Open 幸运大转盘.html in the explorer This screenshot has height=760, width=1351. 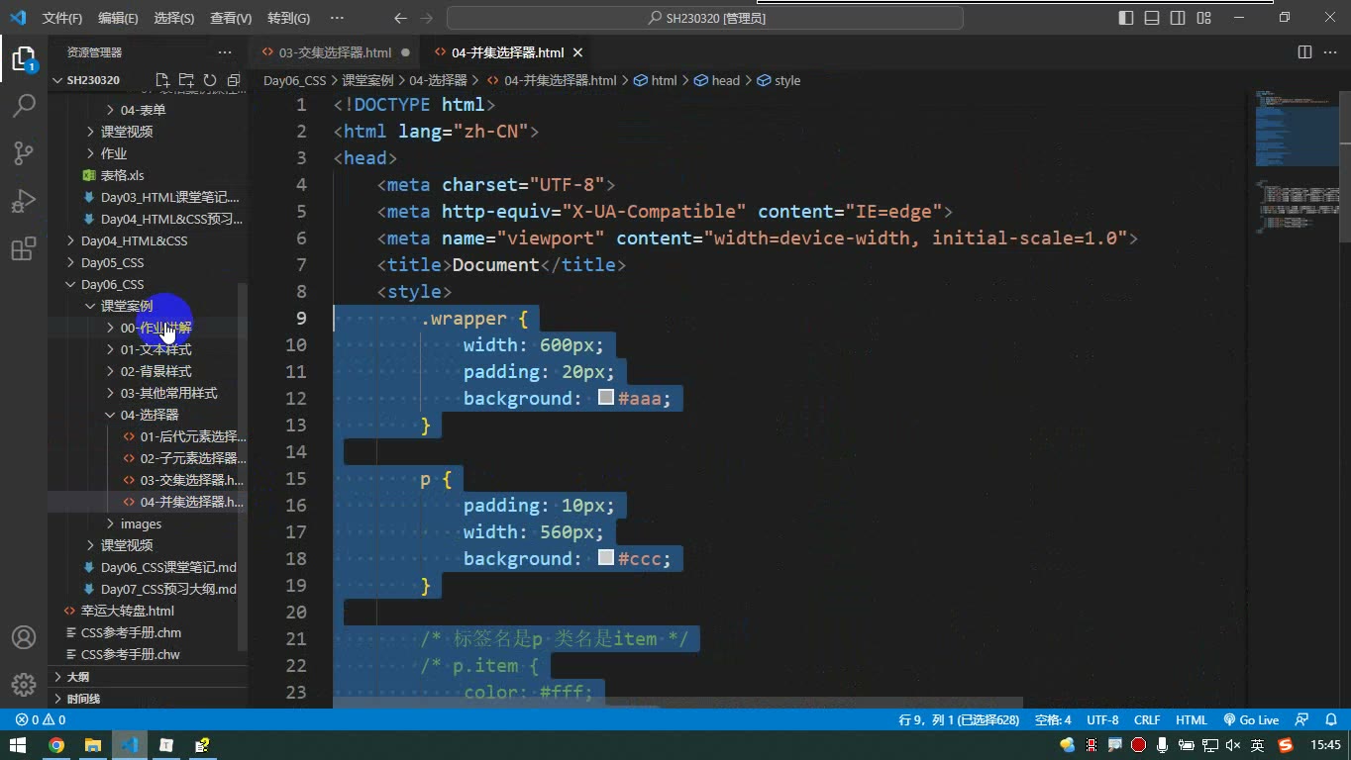[x=148, y=611]
